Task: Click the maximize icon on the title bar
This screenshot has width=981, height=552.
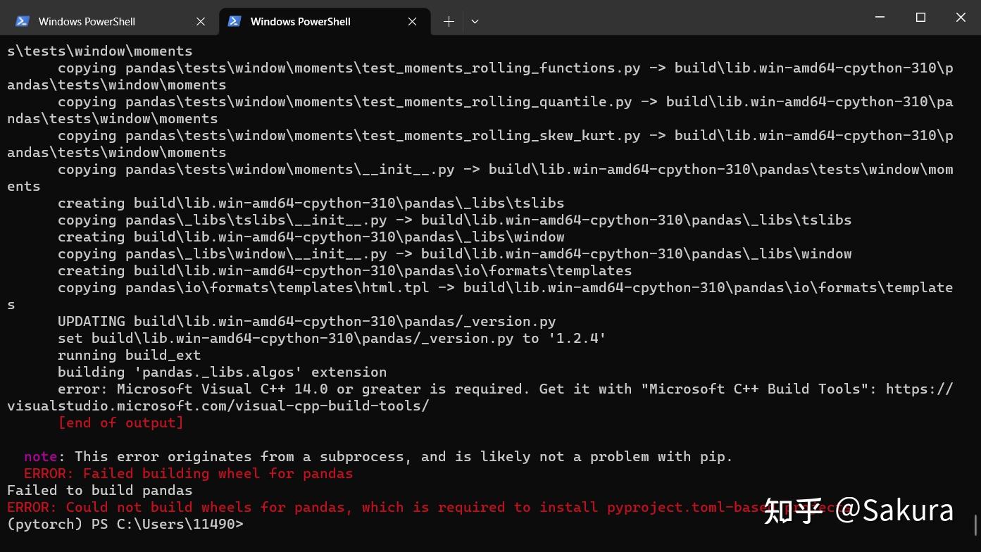Action: (x=920, y=18)
